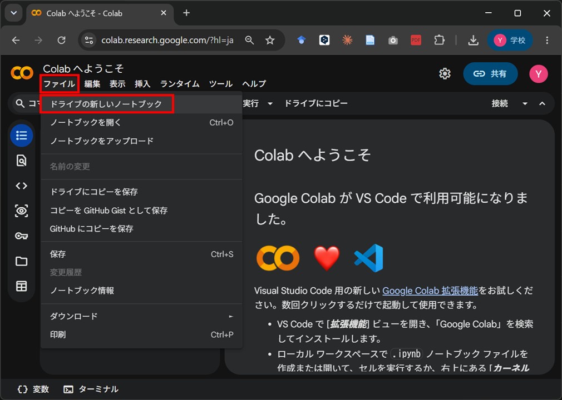Open the data table sidebar icon
Screen dimensions: 562x400
point(22,286)
